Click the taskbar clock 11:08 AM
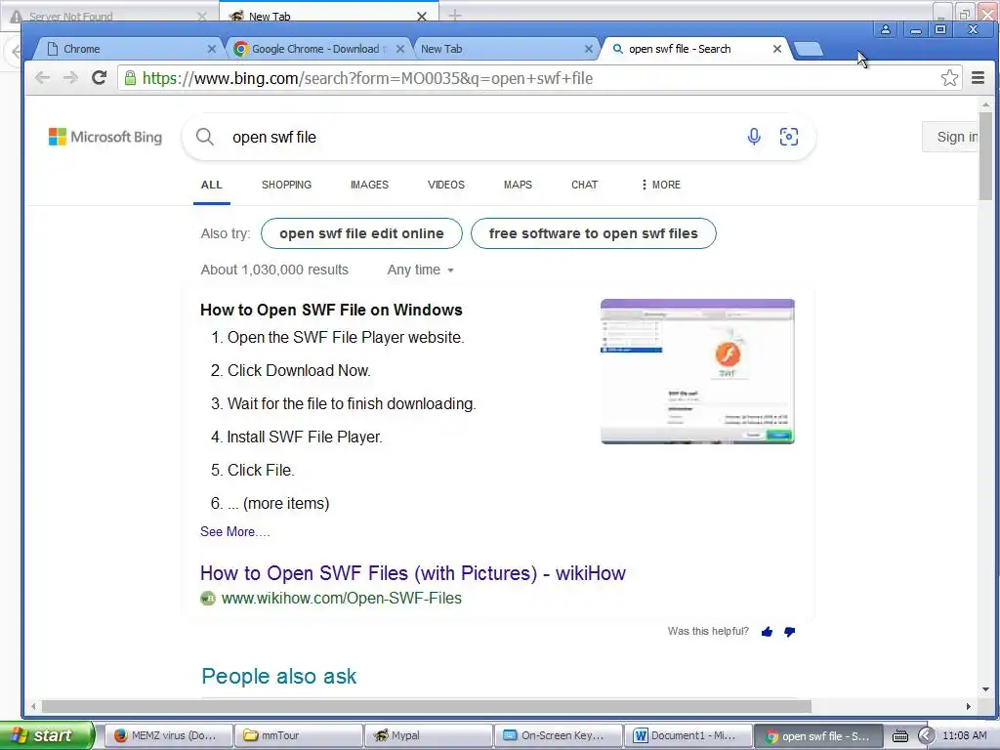 964,735
